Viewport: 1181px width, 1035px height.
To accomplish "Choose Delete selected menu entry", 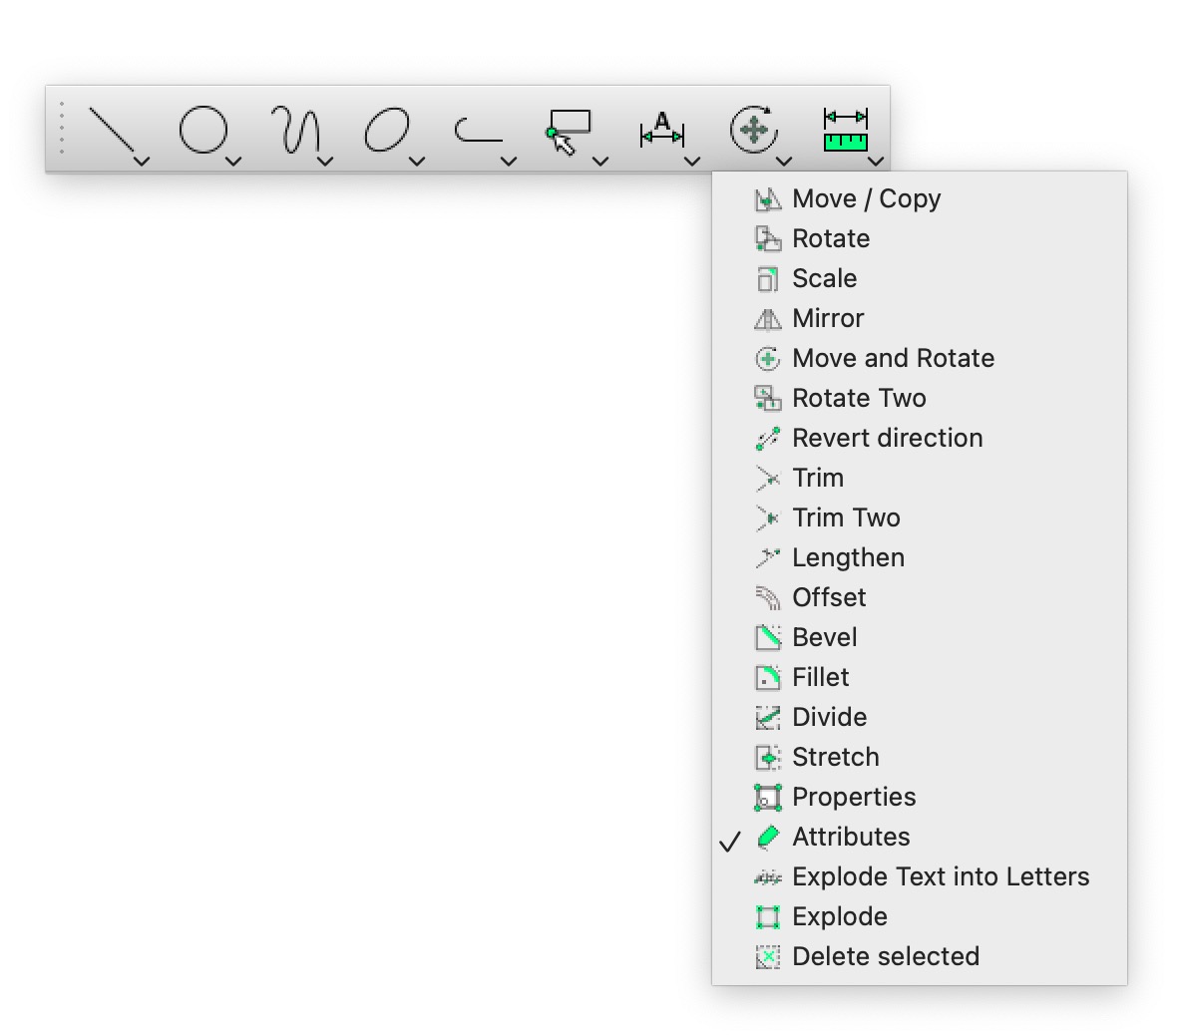I will click(885, 956).
